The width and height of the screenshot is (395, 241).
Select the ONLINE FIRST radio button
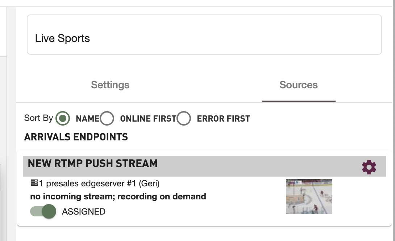click(107, 118)
